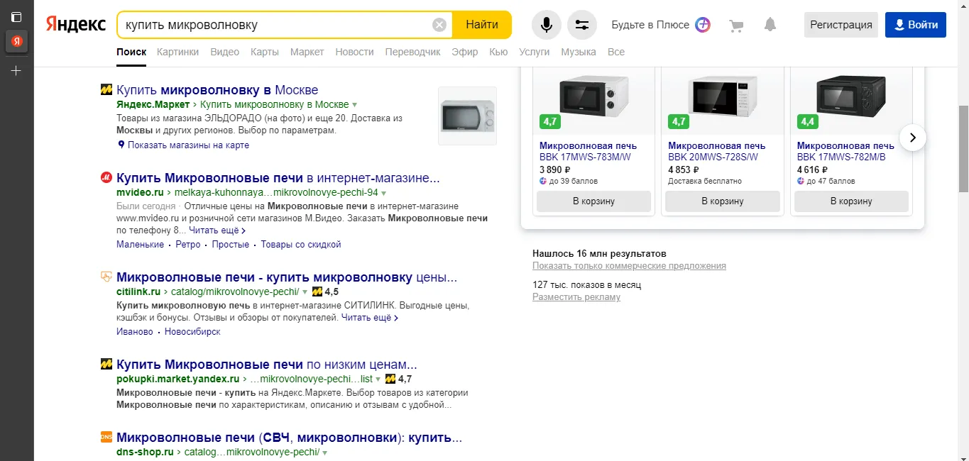Click the citilink 4,5 rating icon
This screenshot has height=461, width=969.
click(x=317, y=291)
